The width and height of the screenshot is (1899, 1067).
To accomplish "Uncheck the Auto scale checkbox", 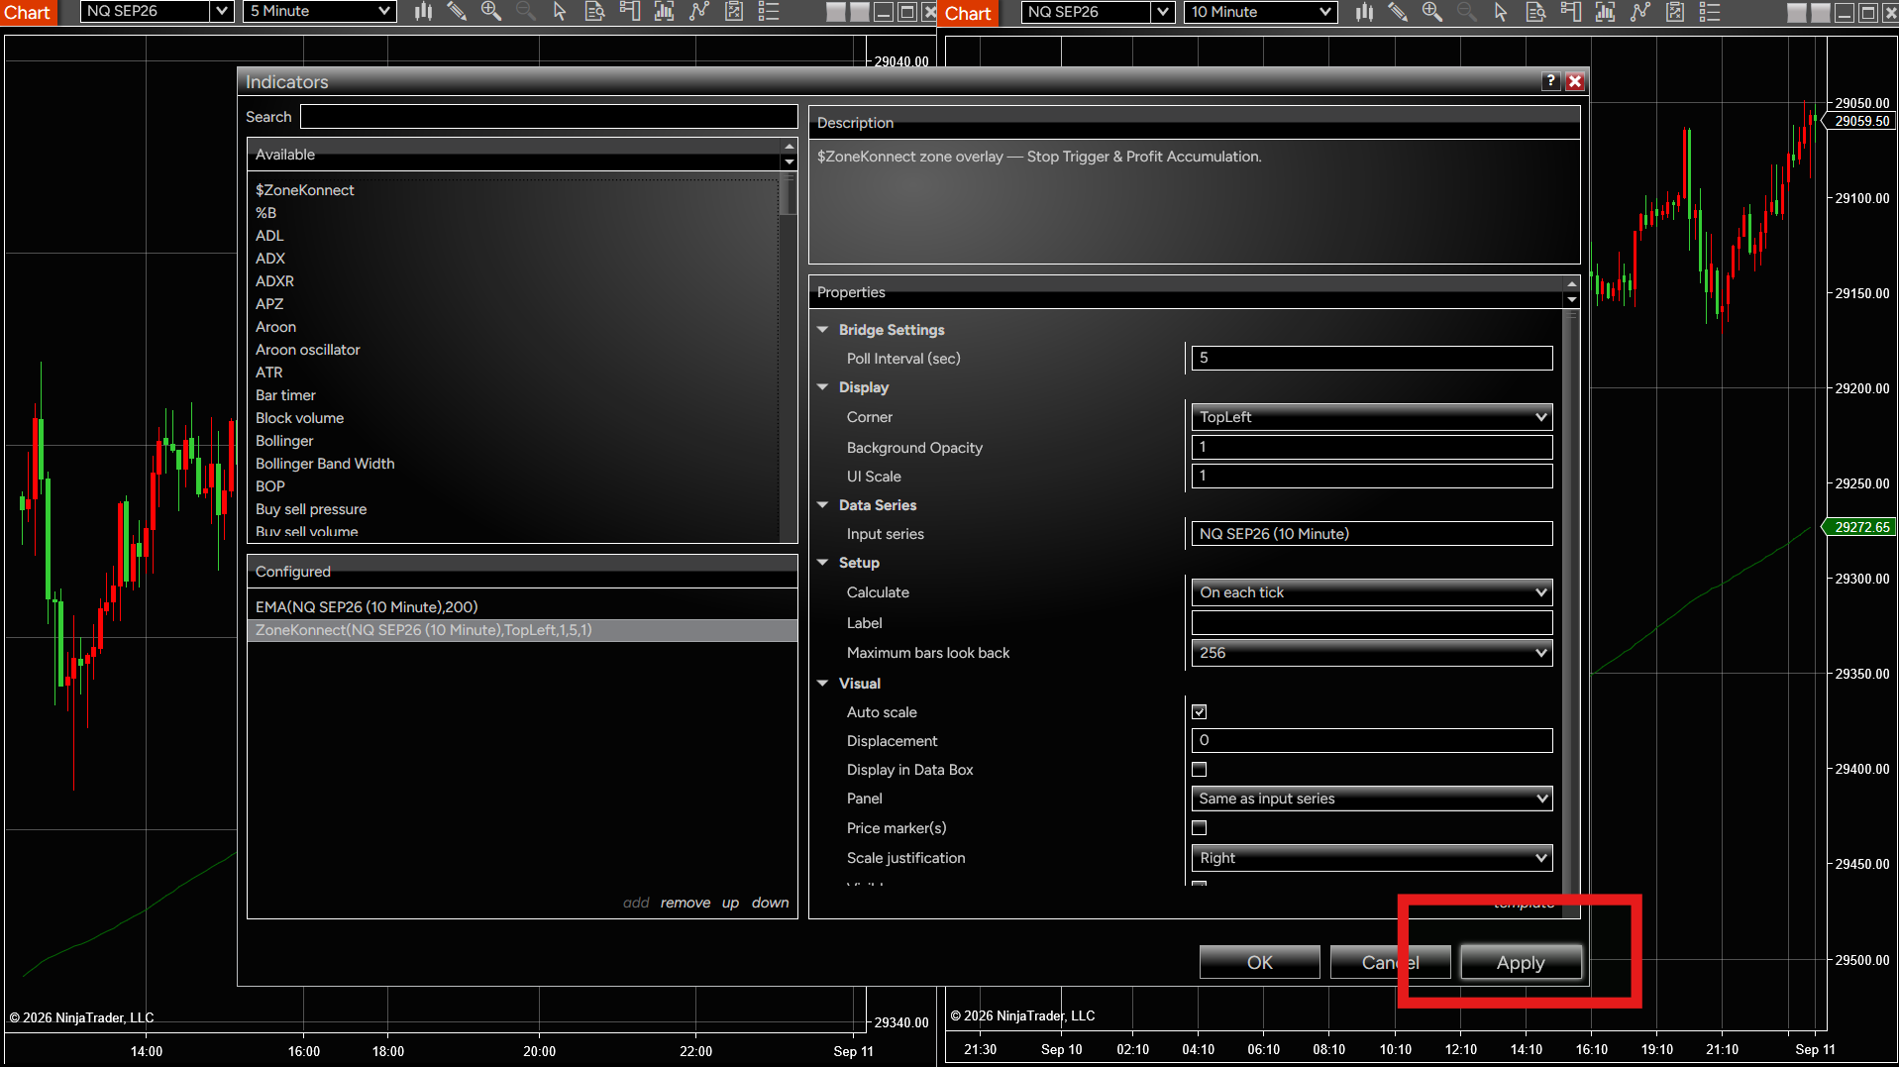I will click(x=1200, y=712).
